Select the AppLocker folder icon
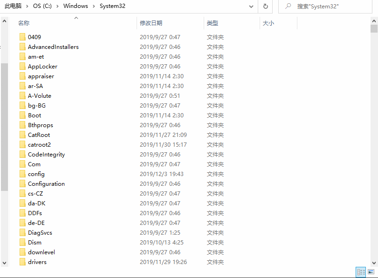378x278 pixels. tap(22, 66)
